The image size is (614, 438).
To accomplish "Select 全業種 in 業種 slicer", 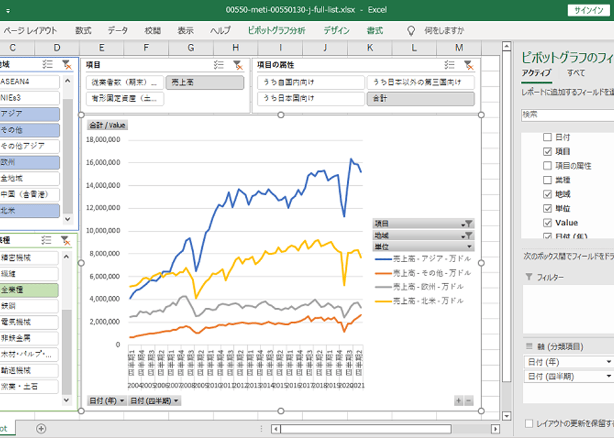I will point(29,290).
